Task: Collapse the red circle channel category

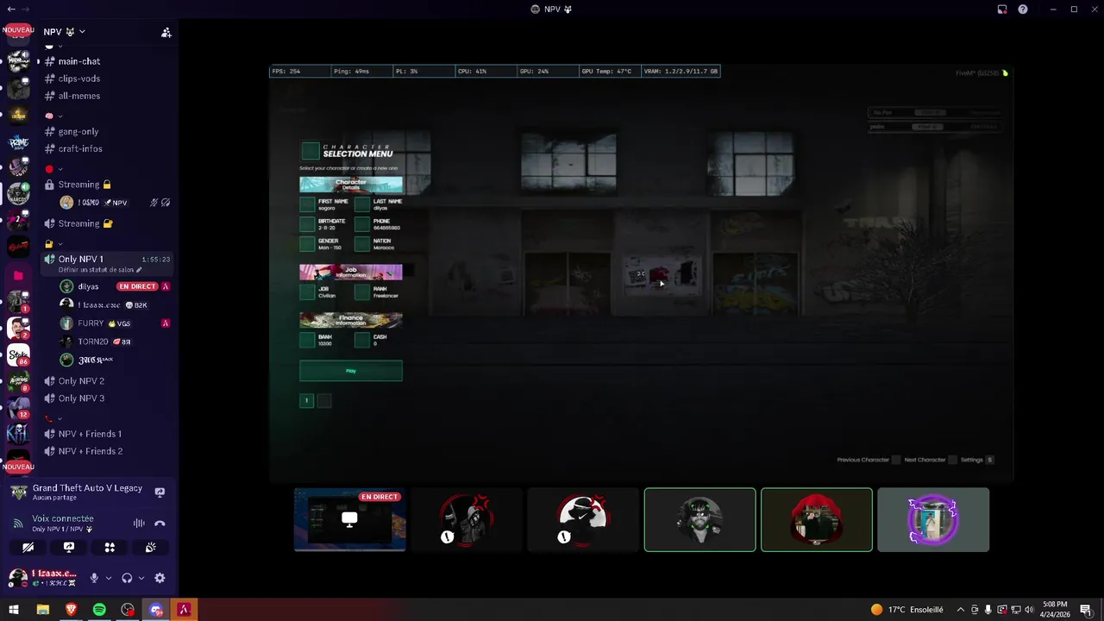Action: [x=53, y=169]
